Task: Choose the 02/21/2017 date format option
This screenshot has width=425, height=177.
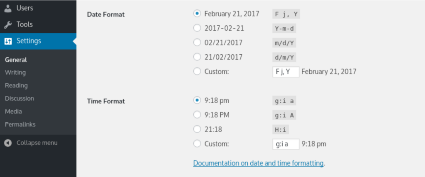Action: 197,42
